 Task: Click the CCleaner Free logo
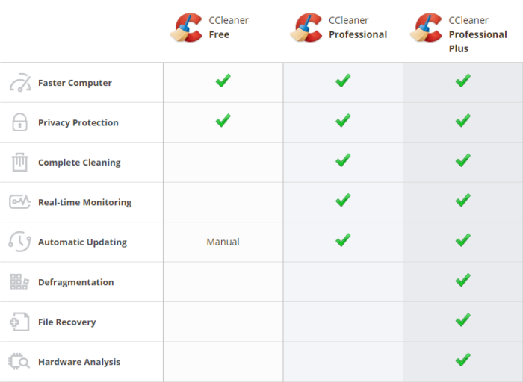[x=186, y=28]
